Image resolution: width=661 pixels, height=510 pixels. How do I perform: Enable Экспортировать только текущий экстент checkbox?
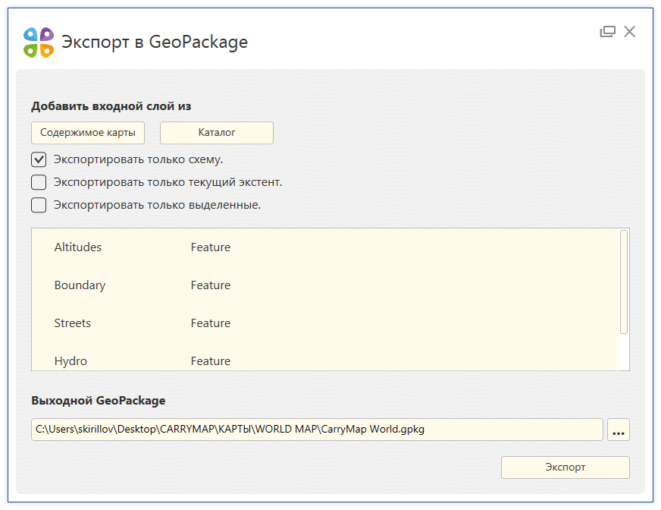click(39, 182)
